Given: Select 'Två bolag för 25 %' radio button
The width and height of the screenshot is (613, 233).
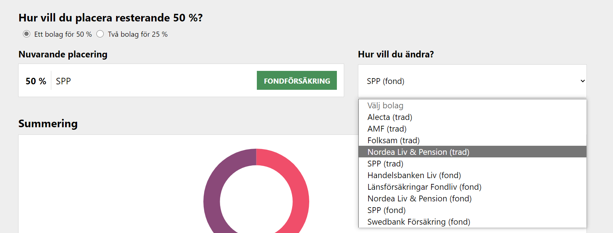Looking at the screenshot, I should tap(100, 34).
